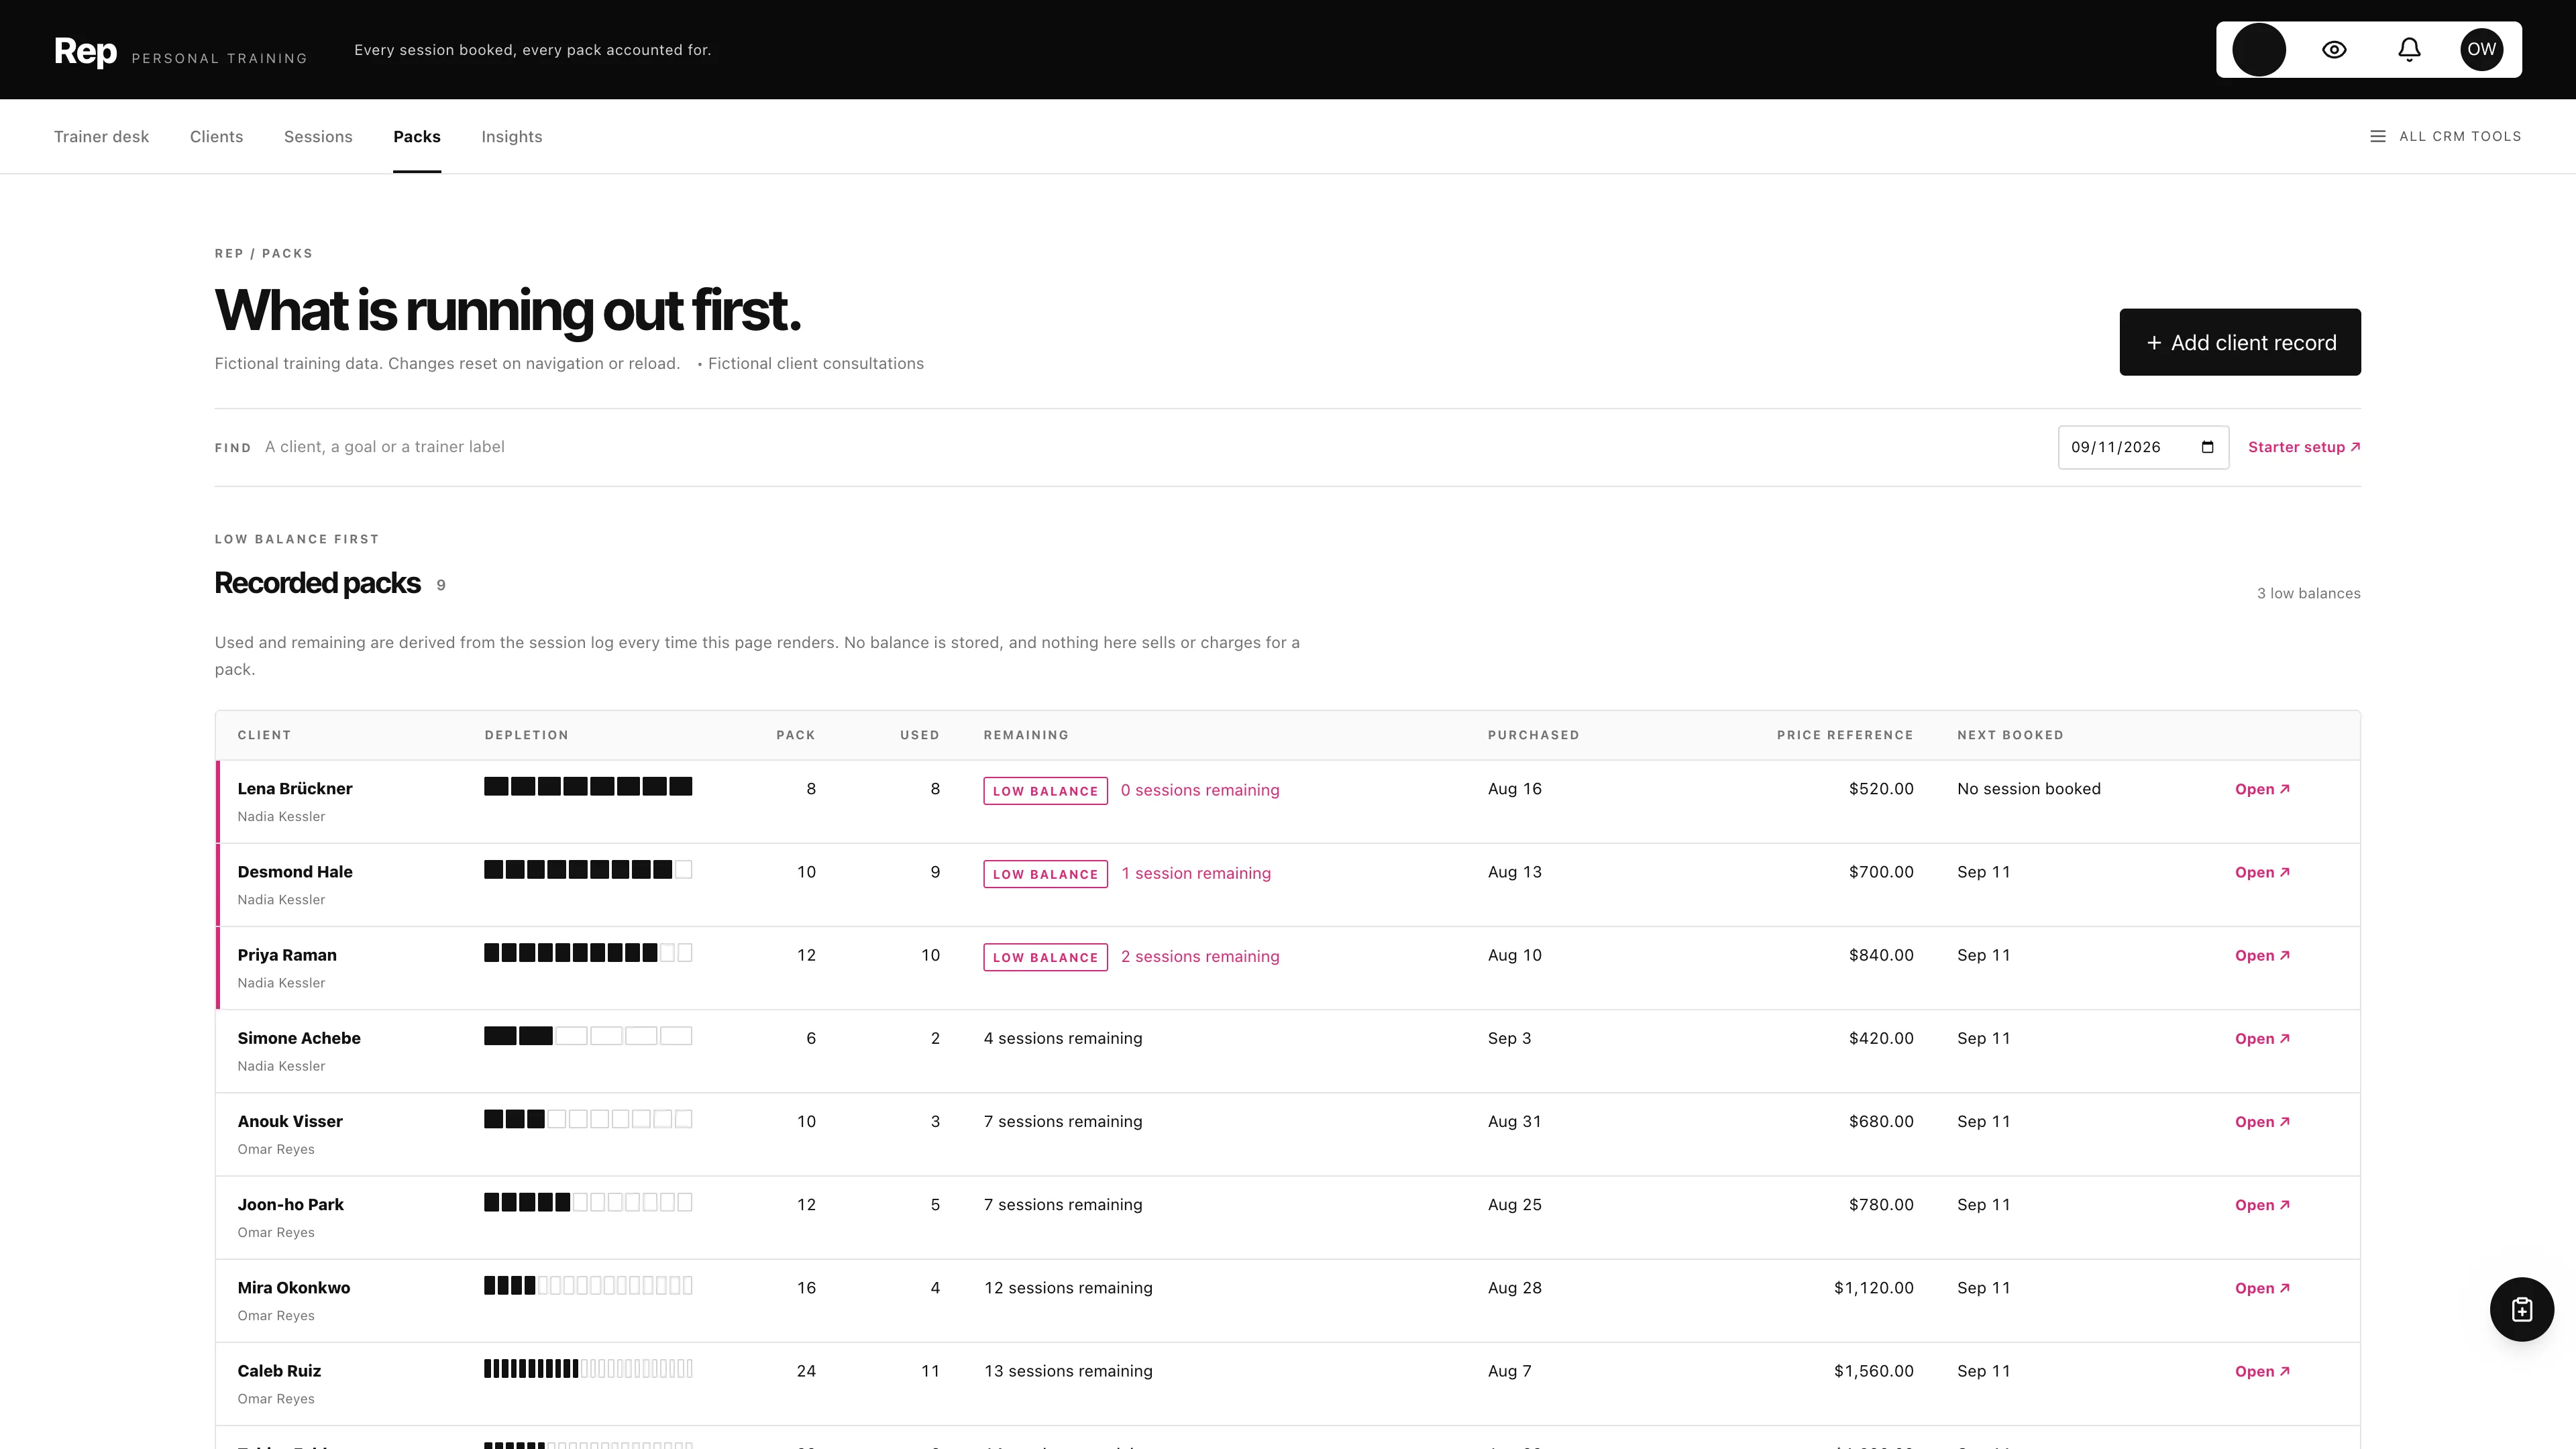Click the Price Reference column header
The width and height of the screenshot is (2576, 1449).
coord(1845,735)
